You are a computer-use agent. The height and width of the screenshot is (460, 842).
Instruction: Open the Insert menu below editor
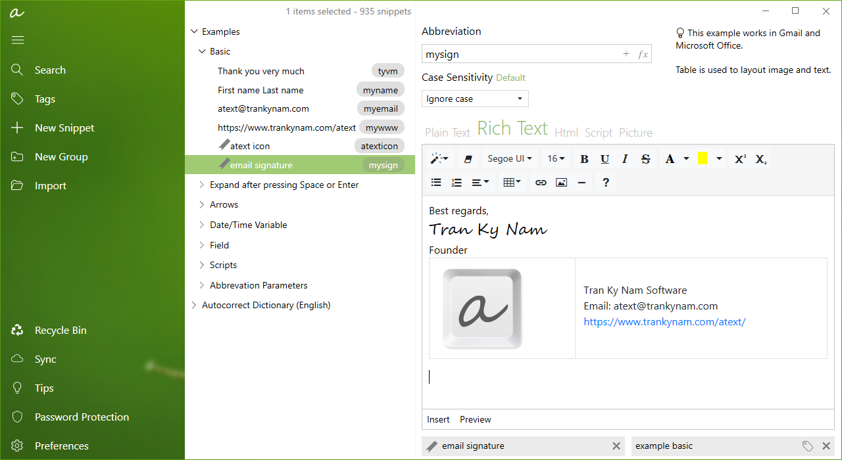438,419
